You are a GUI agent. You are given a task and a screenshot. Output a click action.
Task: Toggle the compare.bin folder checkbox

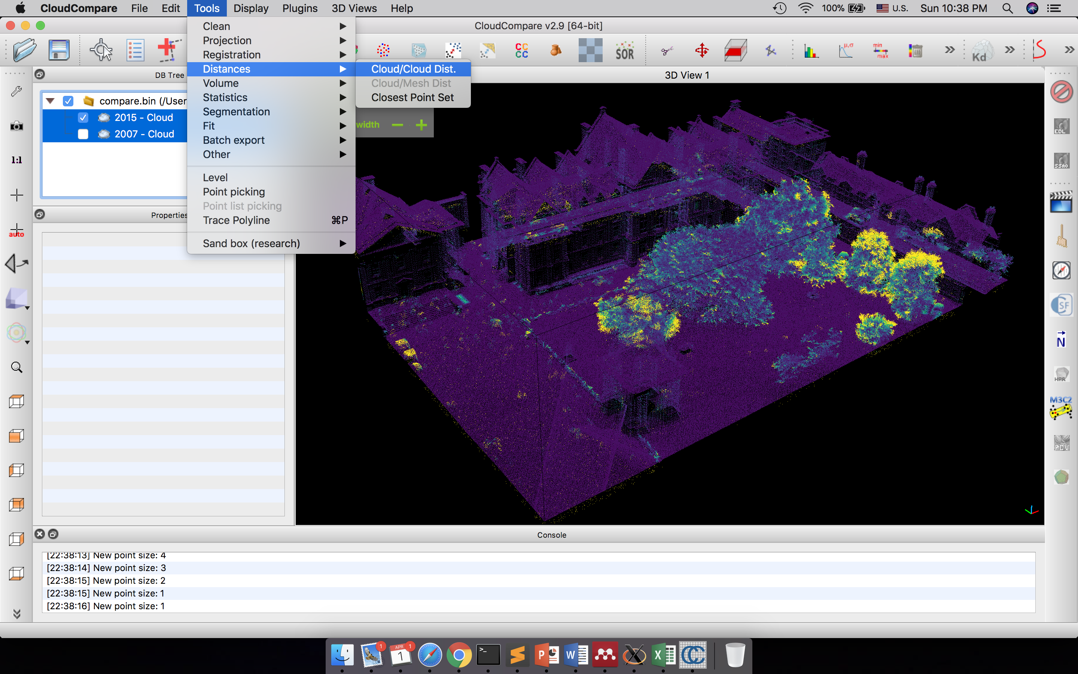pos(68,101)
